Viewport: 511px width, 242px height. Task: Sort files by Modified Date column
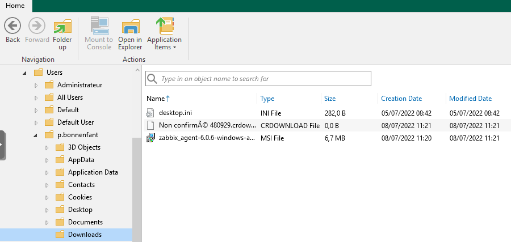click(470, 99)
